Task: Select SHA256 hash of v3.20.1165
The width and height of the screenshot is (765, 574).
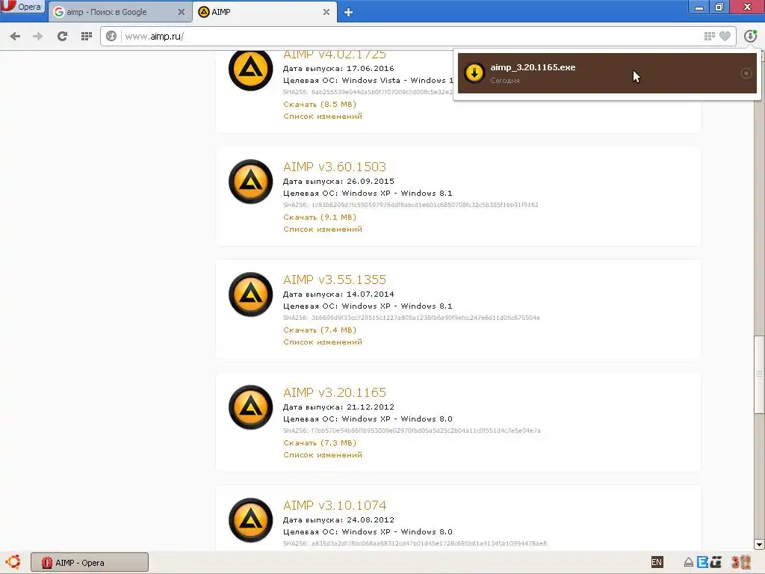Action: (426, 430)
